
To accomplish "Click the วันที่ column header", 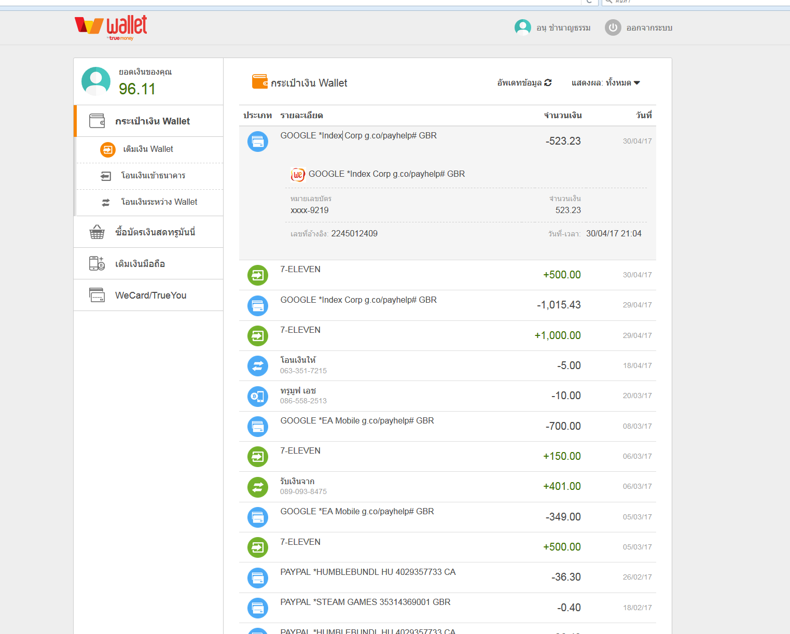I will (x=644, y=115).
